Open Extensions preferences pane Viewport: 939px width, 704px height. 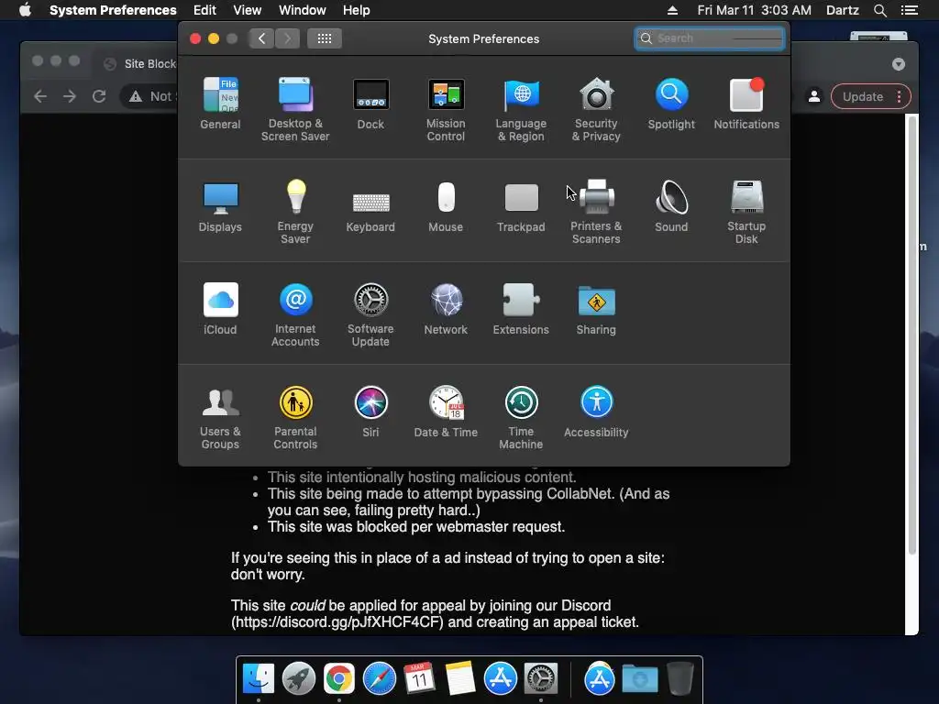tap(521, 308)
